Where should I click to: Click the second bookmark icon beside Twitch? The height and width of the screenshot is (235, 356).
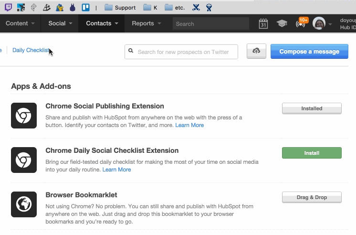(21, 8)
